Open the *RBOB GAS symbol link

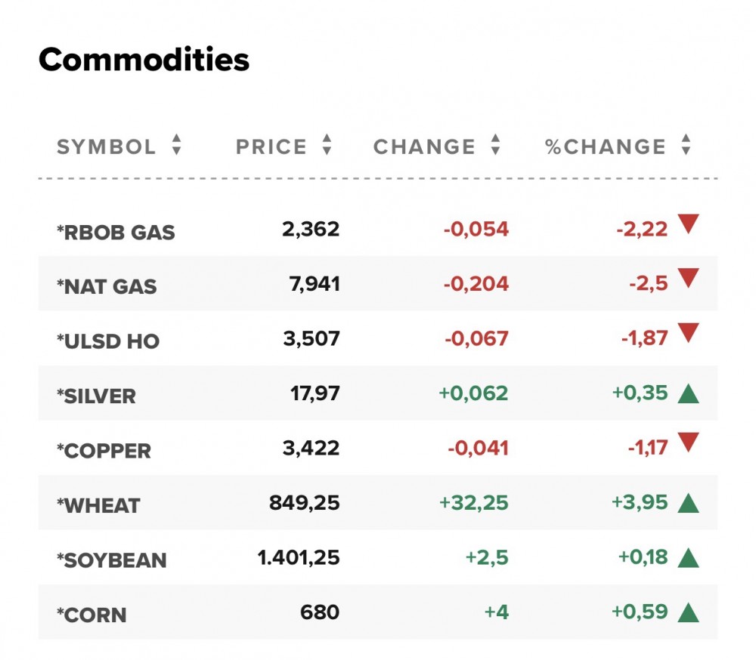pos(116,232)
